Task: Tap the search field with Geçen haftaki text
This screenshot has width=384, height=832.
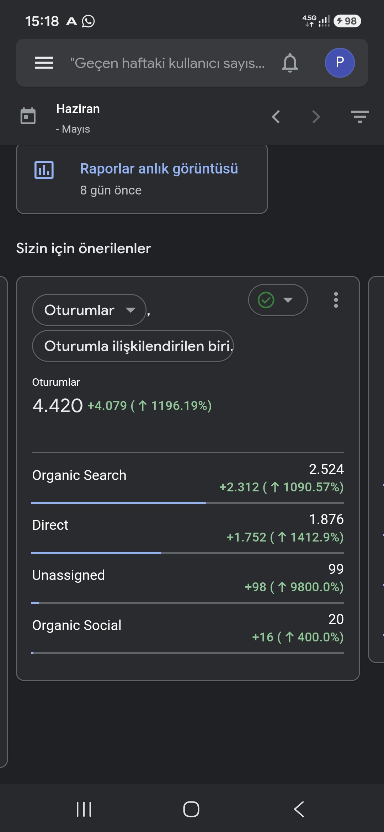Action: click(167, 63)
